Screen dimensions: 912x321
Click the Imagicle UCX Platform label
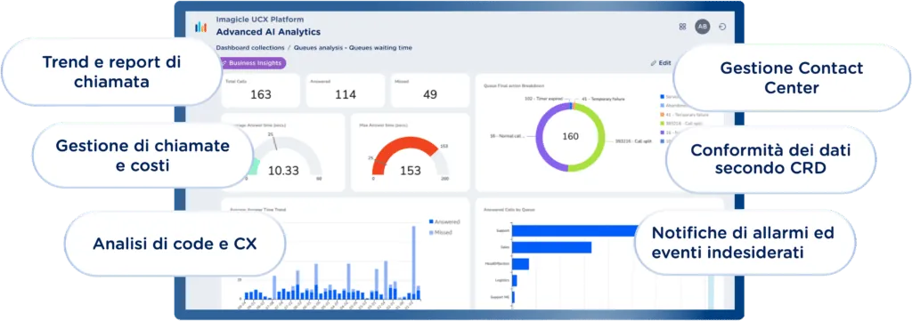pos(259,20)
